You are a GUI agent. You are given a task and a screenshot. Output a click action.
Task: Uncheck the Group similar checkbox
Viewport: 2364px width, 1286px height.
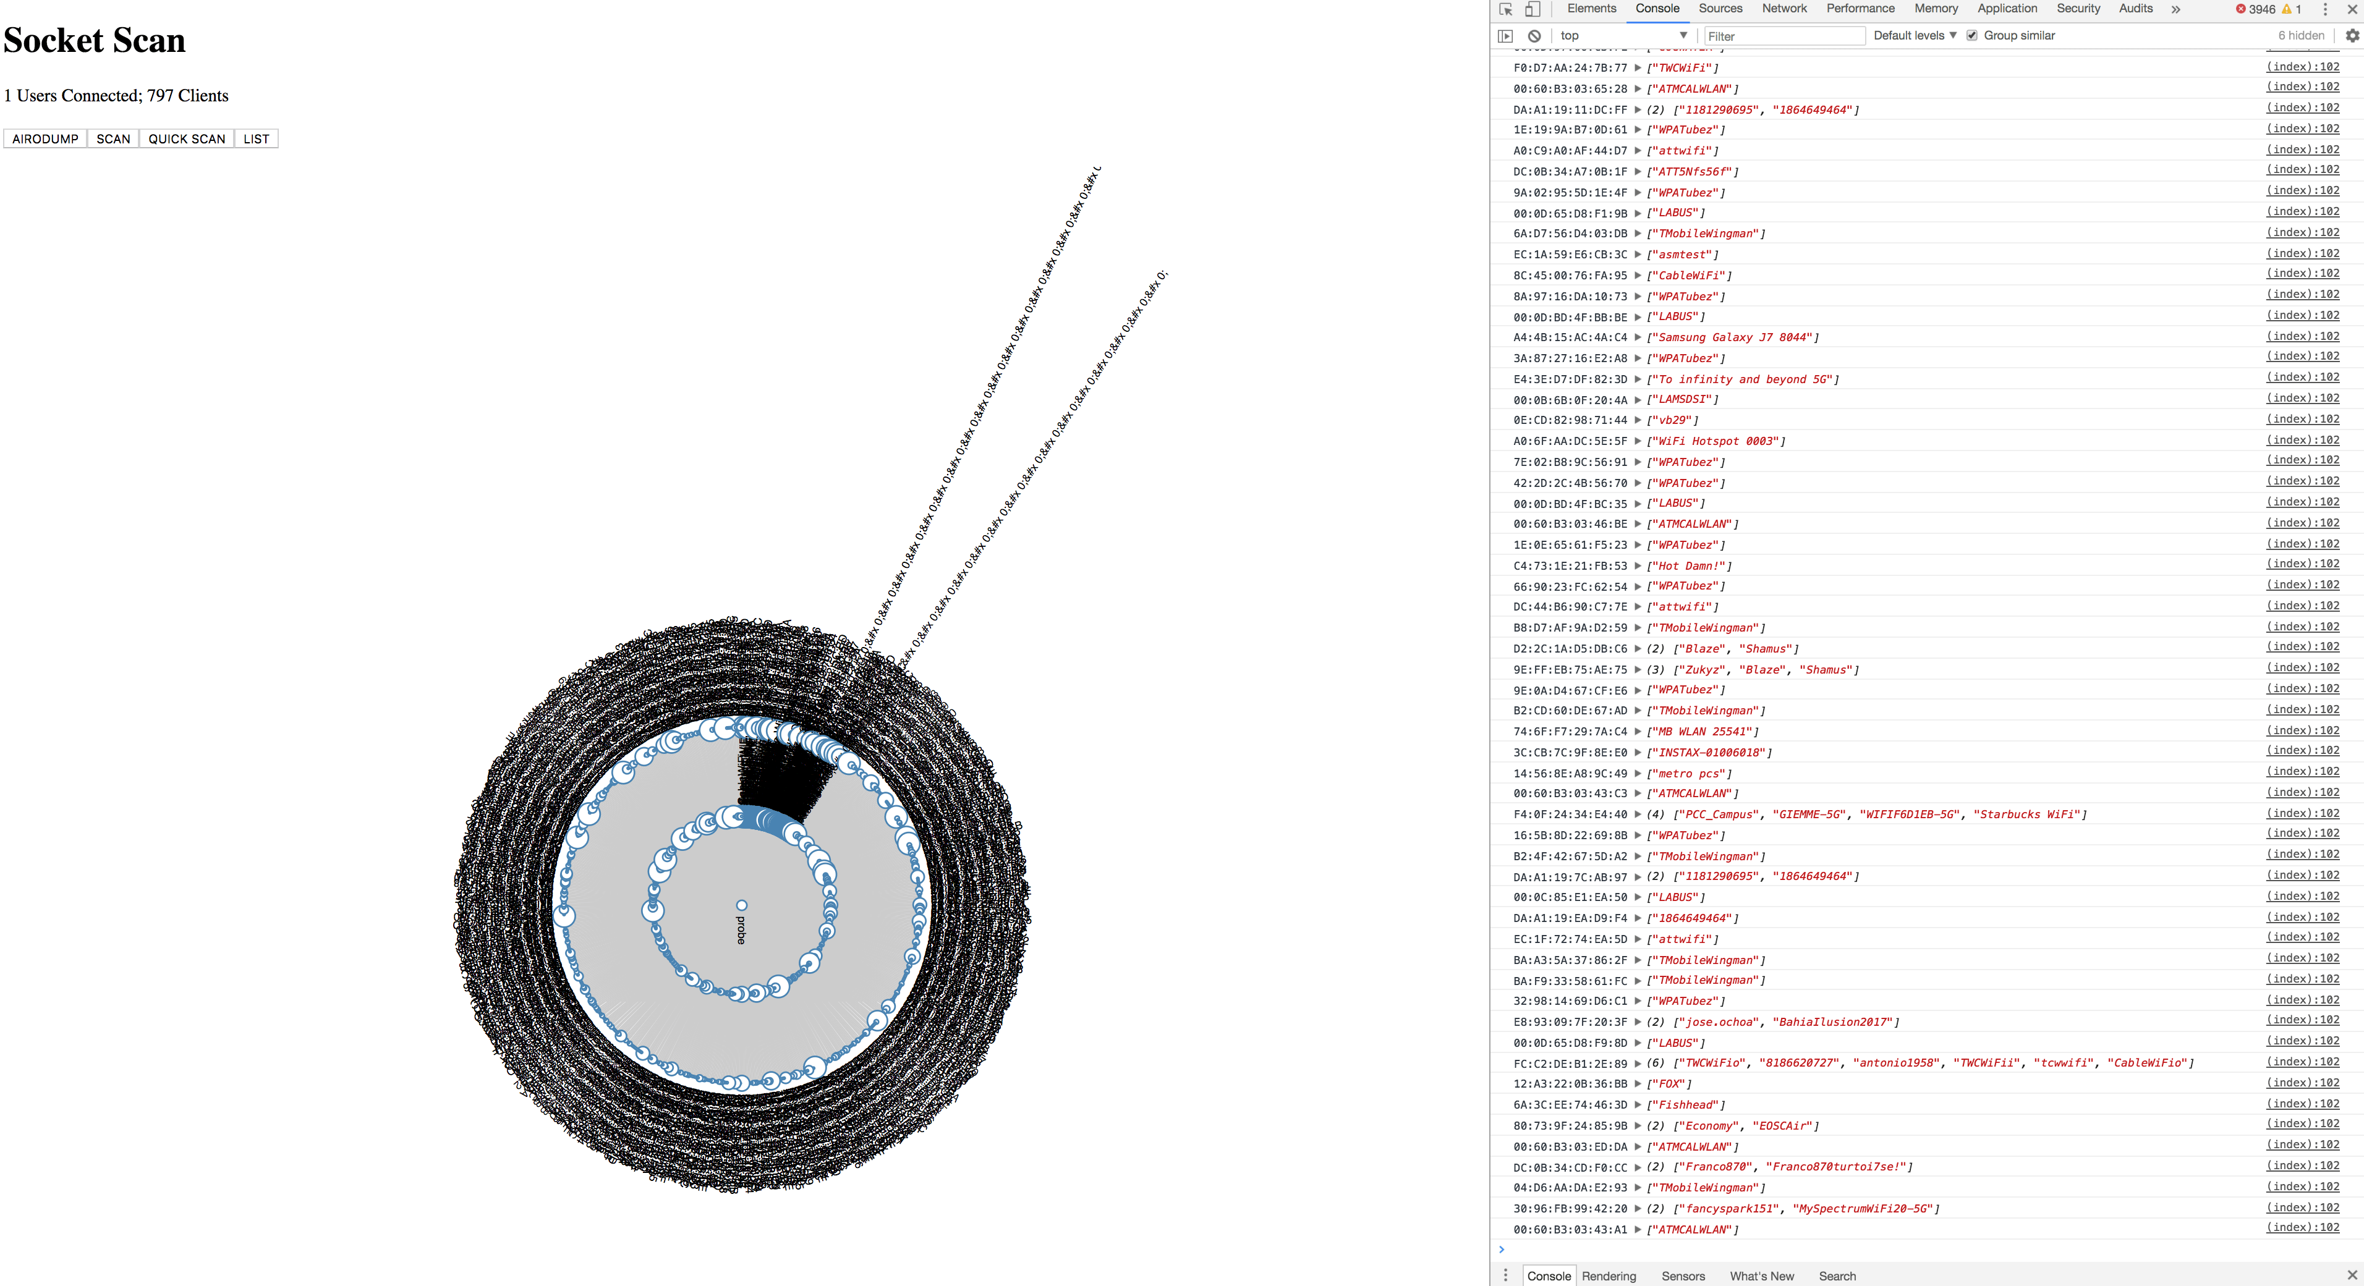click(1973, 35)
